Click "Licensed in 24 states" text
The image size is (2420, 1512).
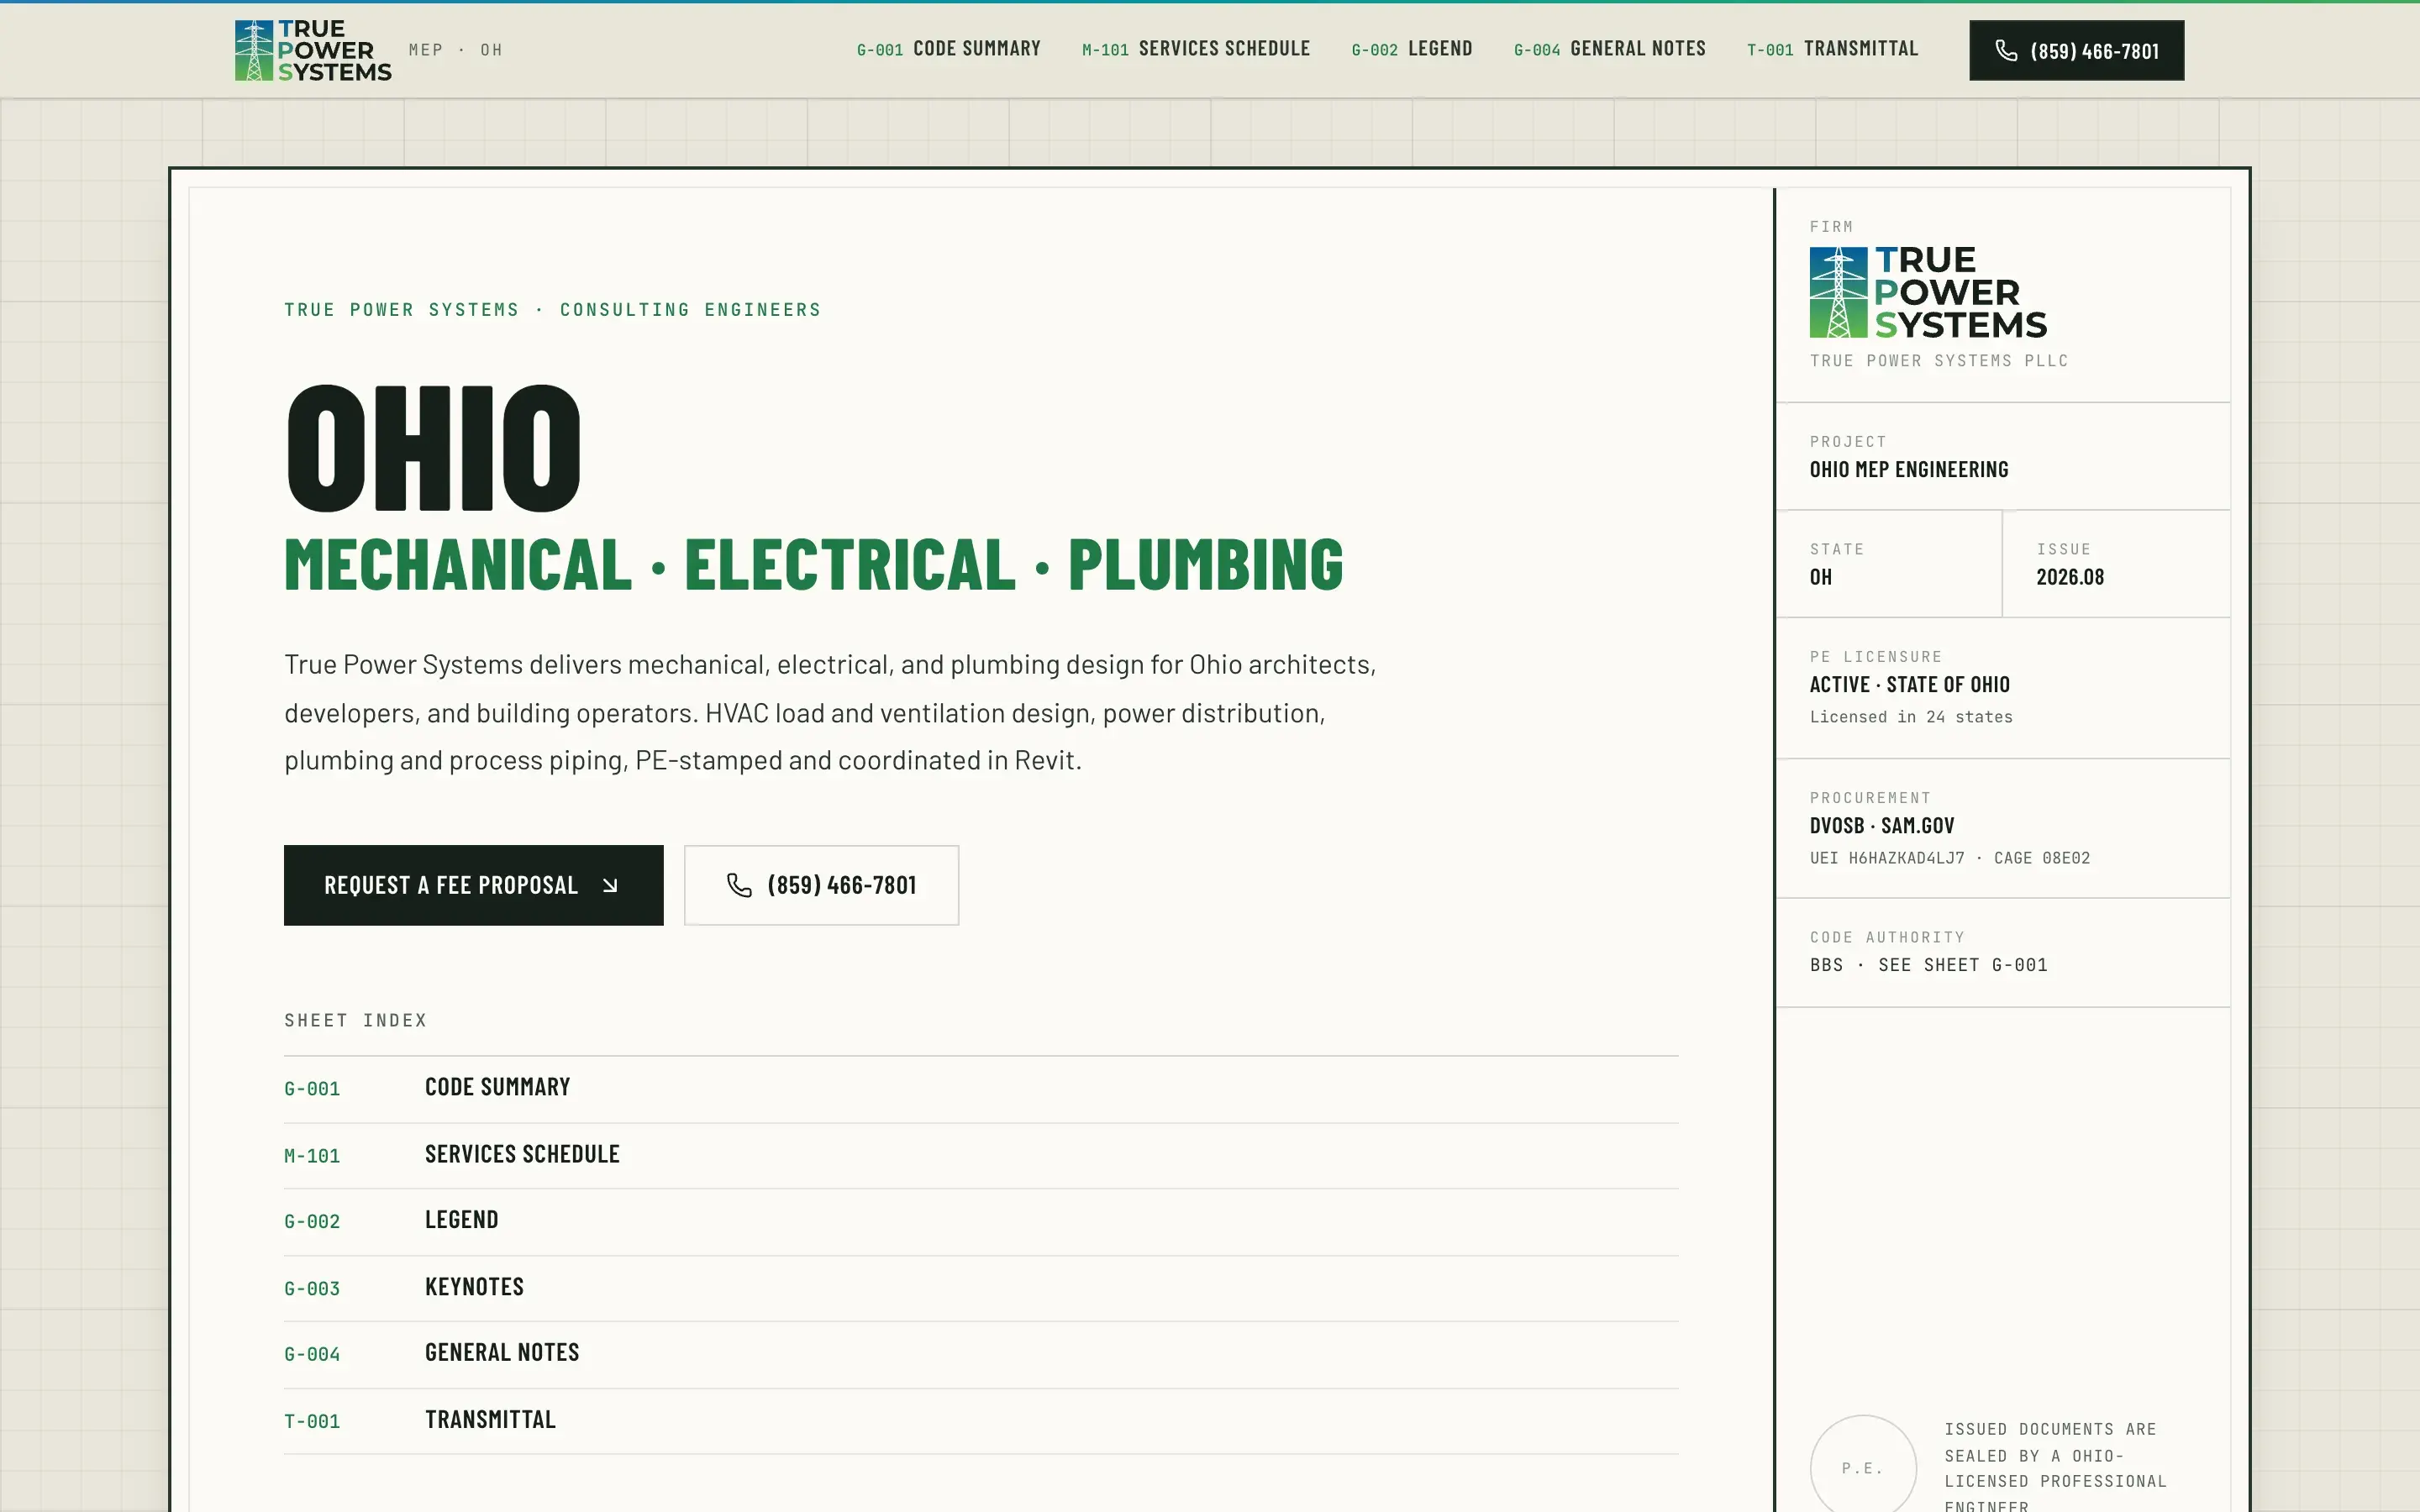[1911, 717]
